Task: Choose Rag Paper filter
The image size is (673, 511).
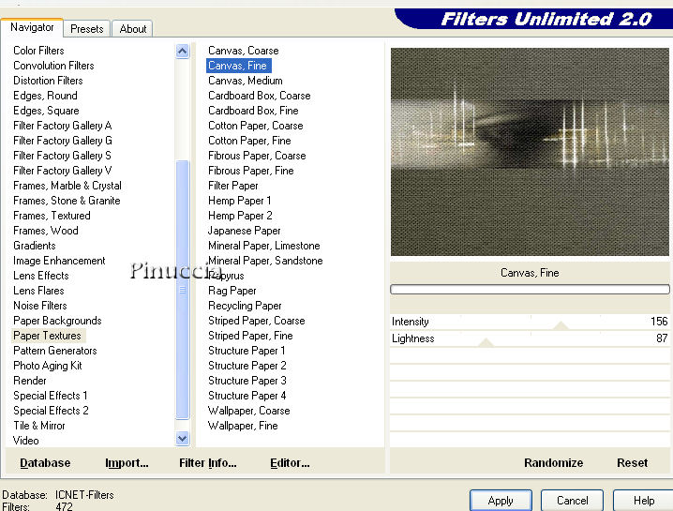Action: (232, 291)
